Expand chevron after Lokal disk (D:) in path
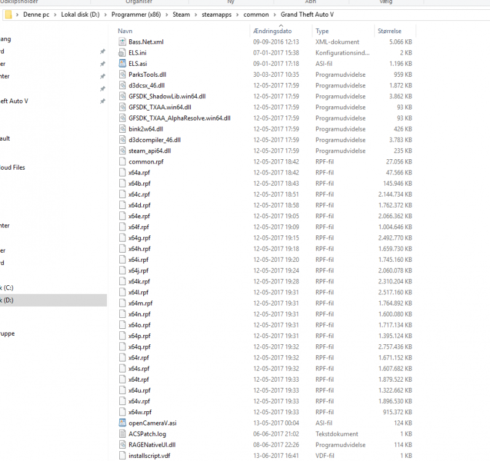 (x=105, y=15)
